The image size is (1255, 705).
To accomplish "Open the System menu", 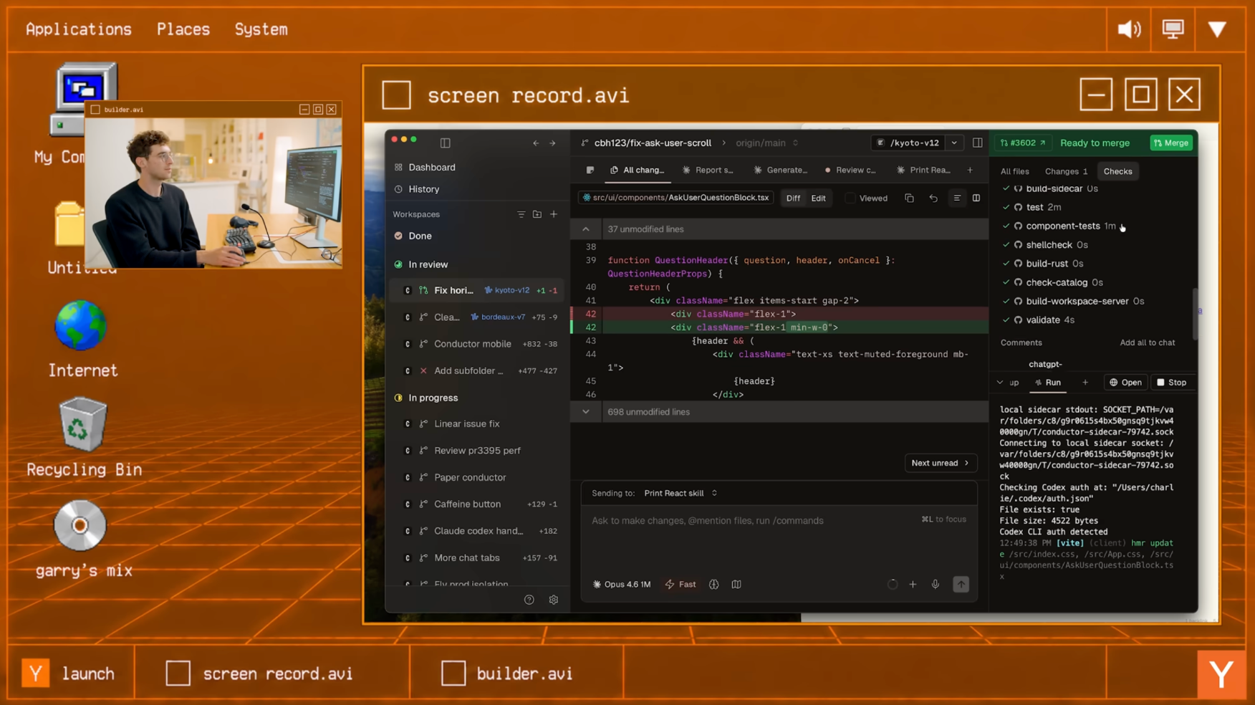I will click(261, 29).
